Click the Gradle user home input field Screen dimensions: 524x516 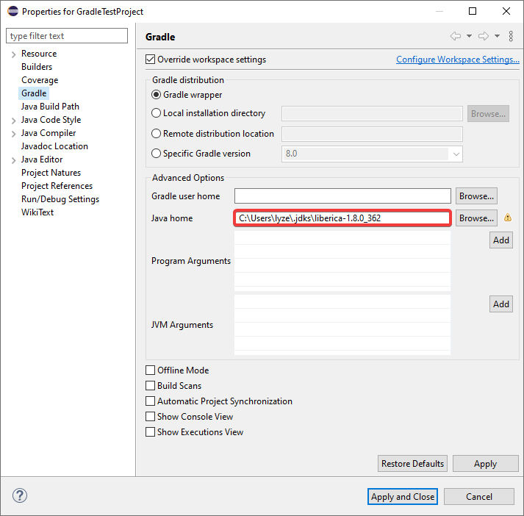tap(342, 196)
